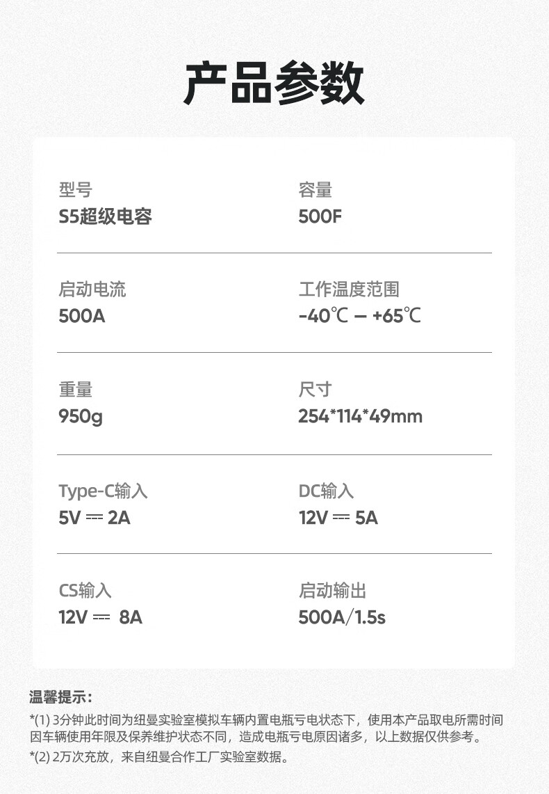The width and height of the screenshot is (549, 794).
Task: Click the 500A/1.5s starting output value
Action: pyautogui.click(x=342, y=617)
